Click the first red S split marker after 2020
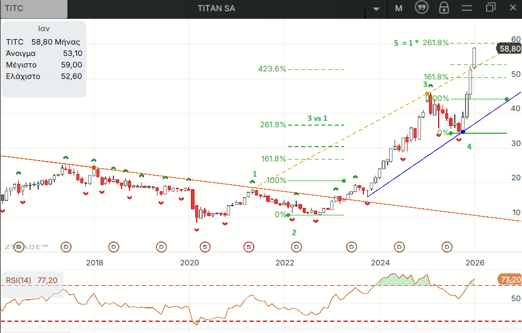 (205, 247)
